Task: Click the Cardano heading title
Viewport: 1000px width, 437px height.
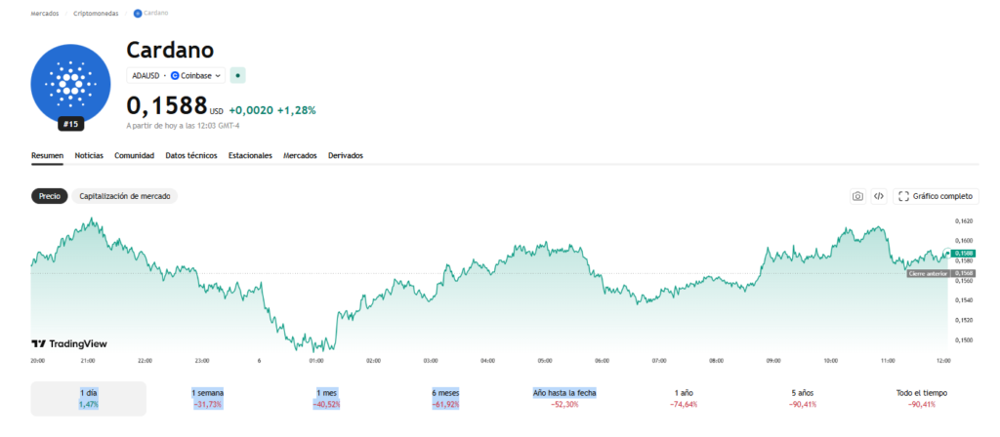Action: pos(170,50)
